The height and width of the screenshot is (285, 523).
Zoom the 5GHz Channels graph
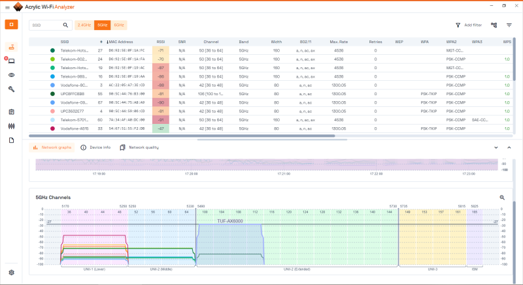(x=502, y=198)
